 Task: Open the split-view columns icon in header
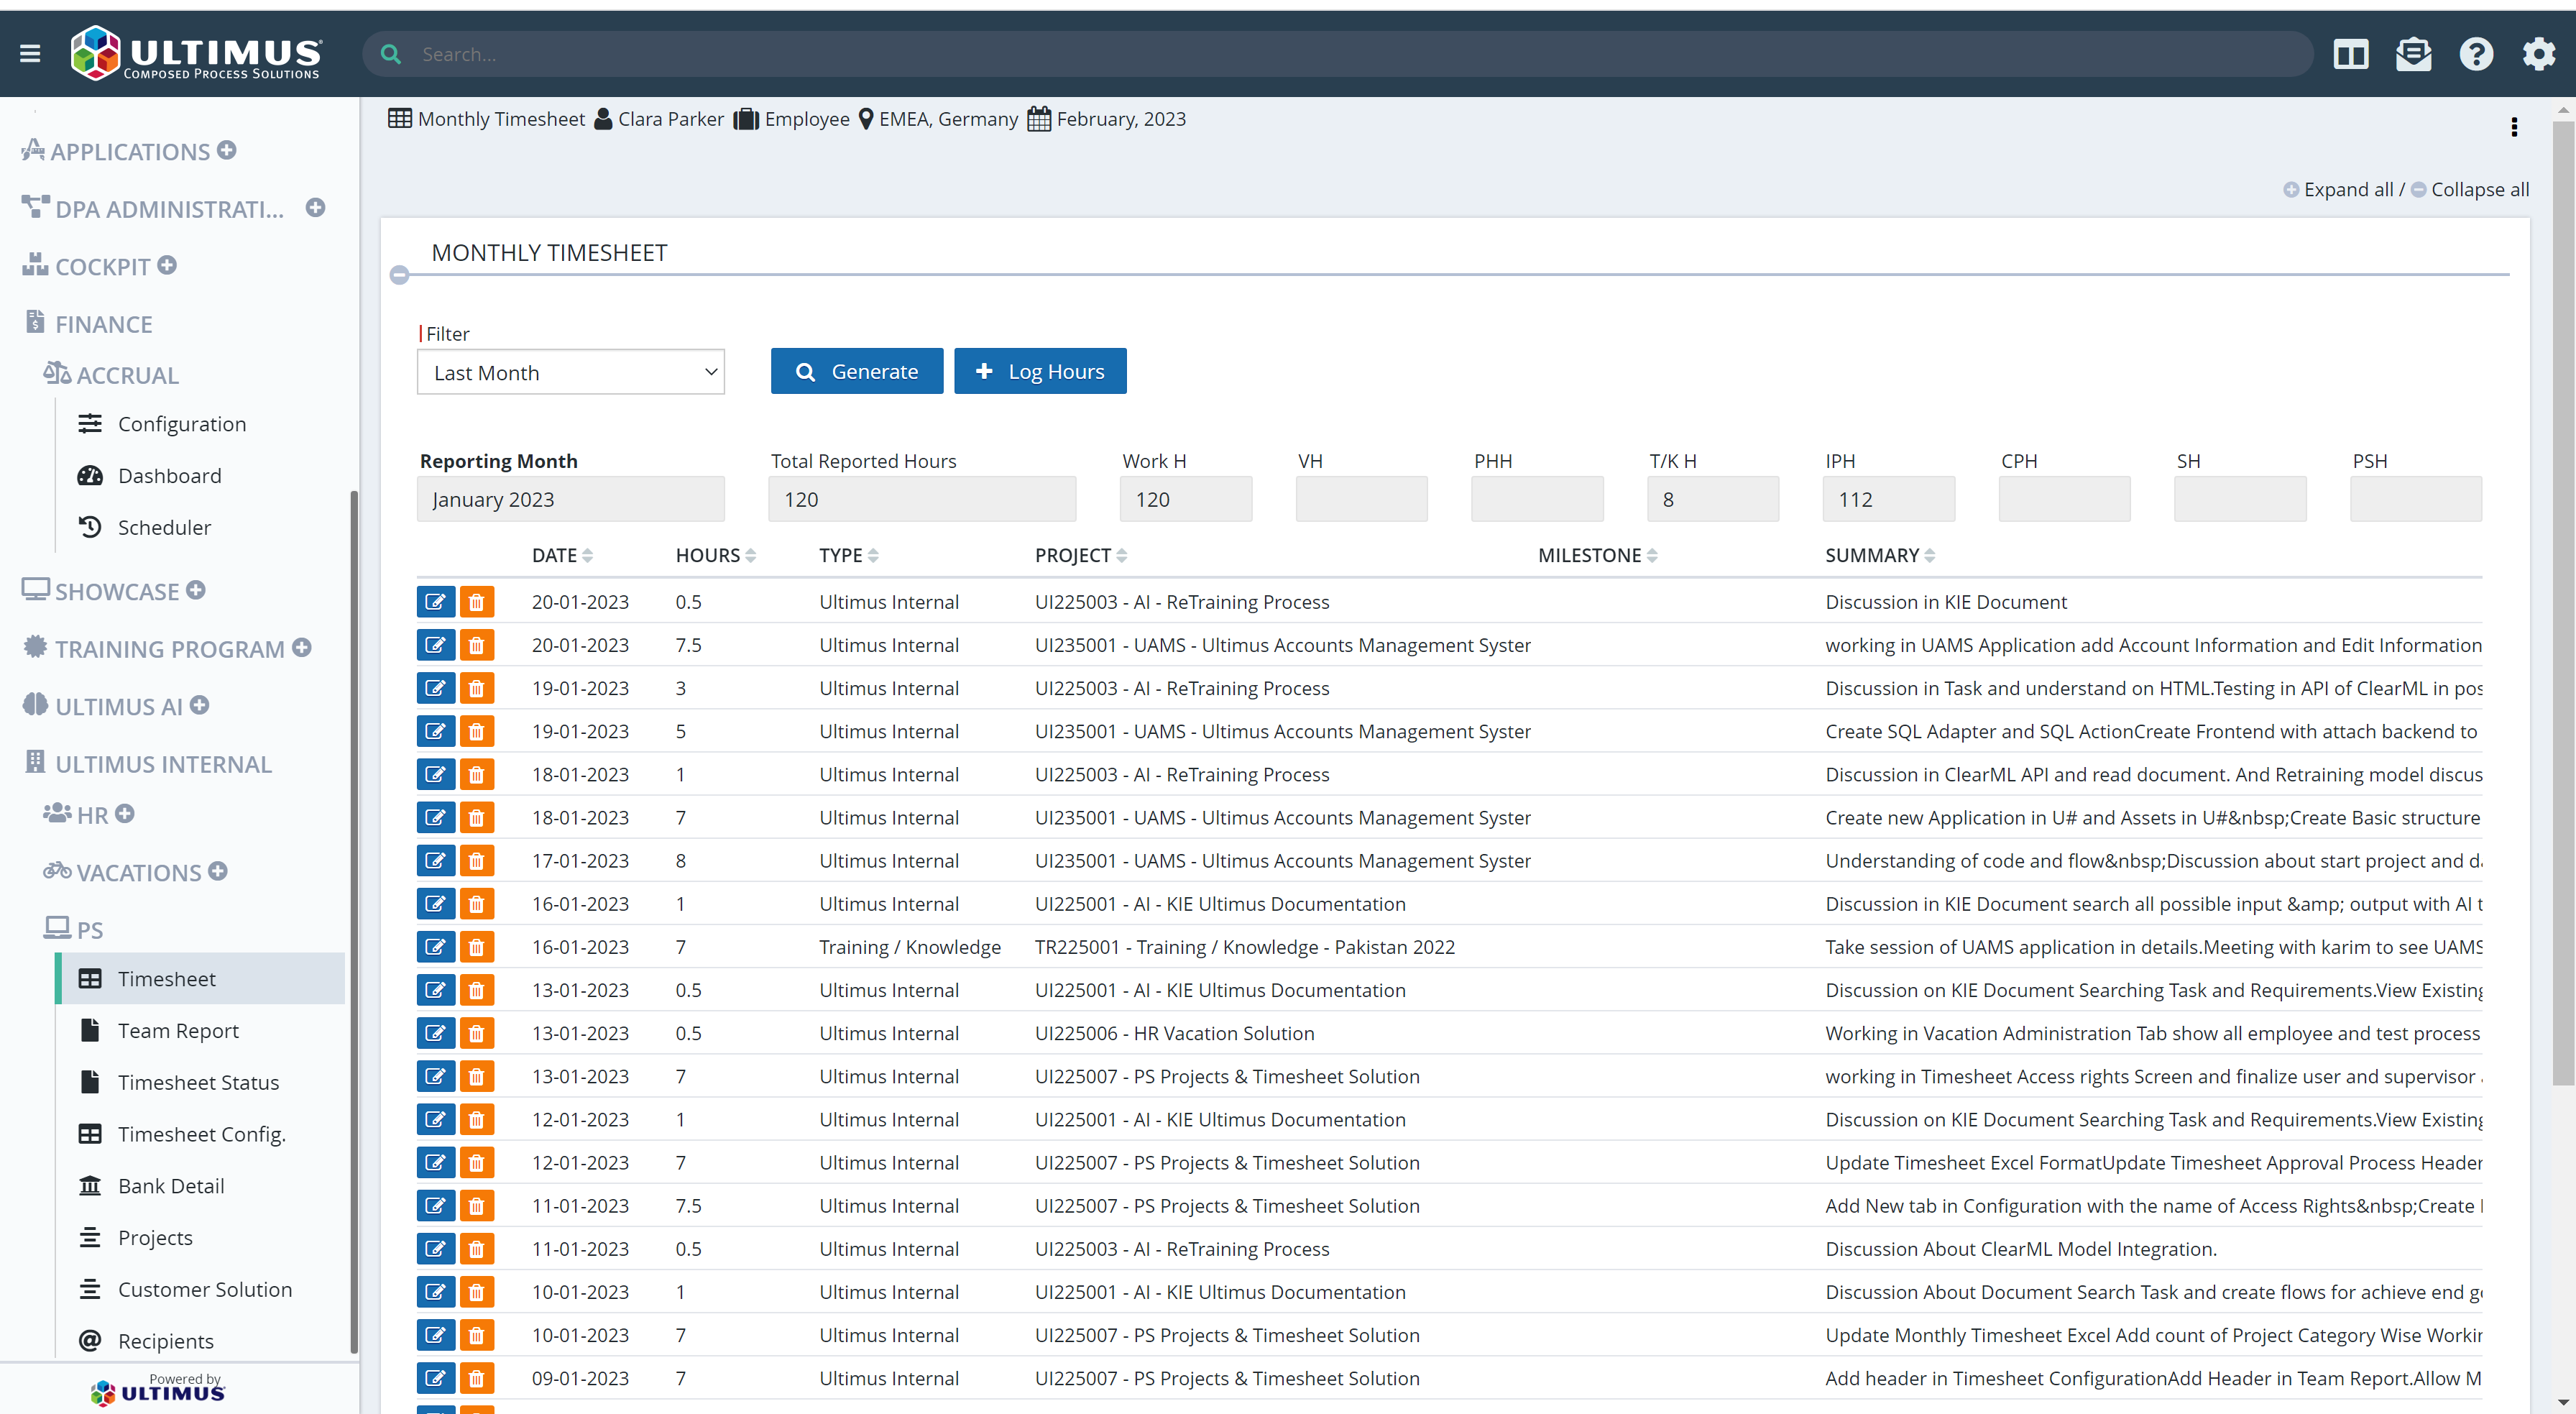coord(2351,54)
